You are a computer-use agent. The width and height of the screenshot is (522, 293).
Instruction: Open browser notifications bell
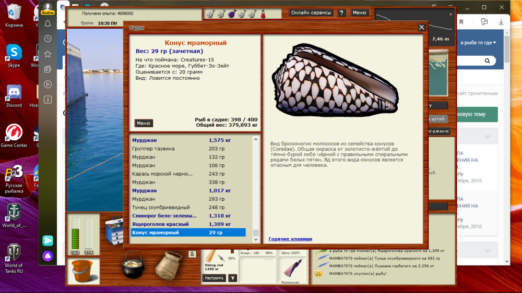click(48, 23)
